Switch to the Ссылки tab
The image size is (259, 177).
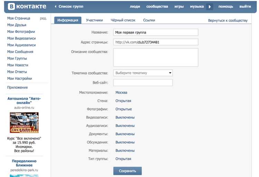[149, 20]
